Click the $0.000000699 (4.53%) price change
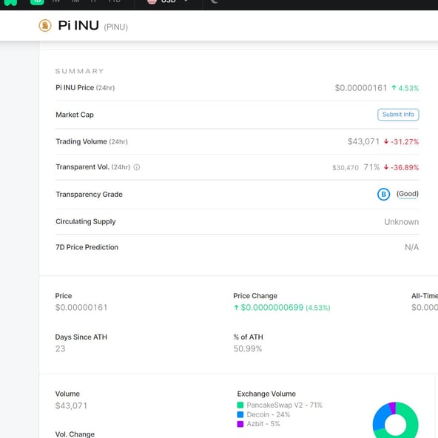This screenshot has height=438, width=438. (x=282, y=308)
